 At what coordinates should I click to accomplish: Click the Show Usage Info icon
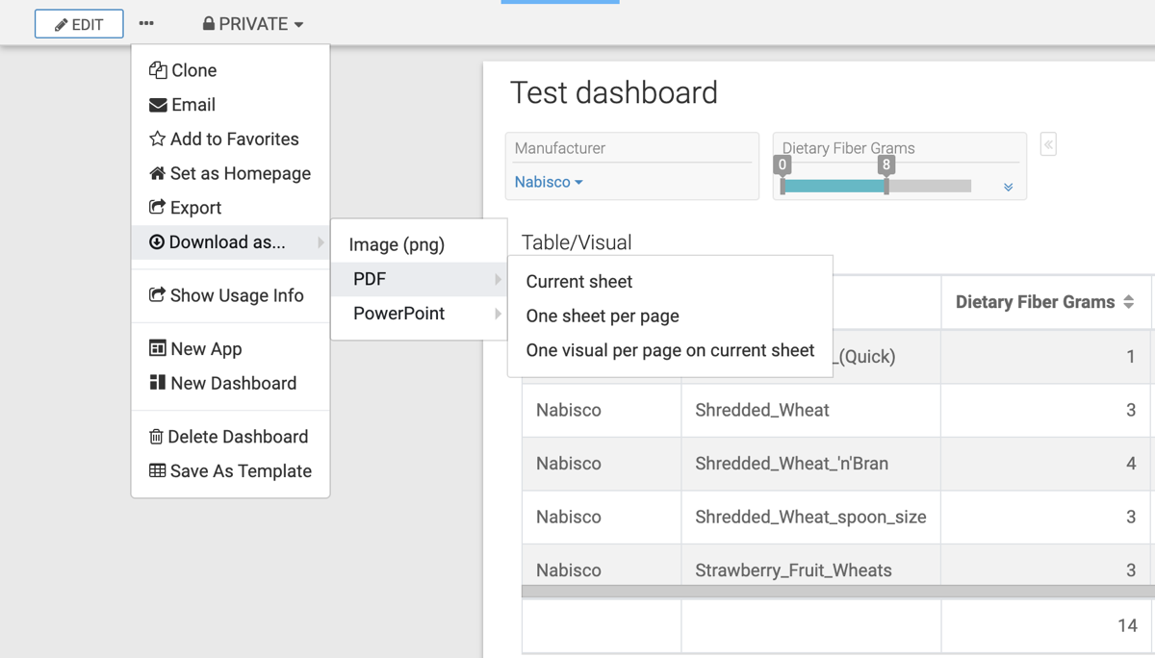click(x=157, y=295)
